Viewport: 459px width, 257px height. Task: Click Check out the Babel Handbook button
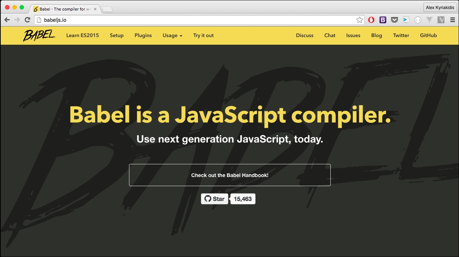[230, 175]
